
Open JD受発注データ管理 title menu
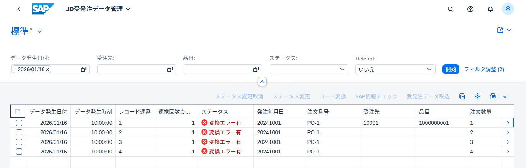pyautogui.click(x=98, y=9)
